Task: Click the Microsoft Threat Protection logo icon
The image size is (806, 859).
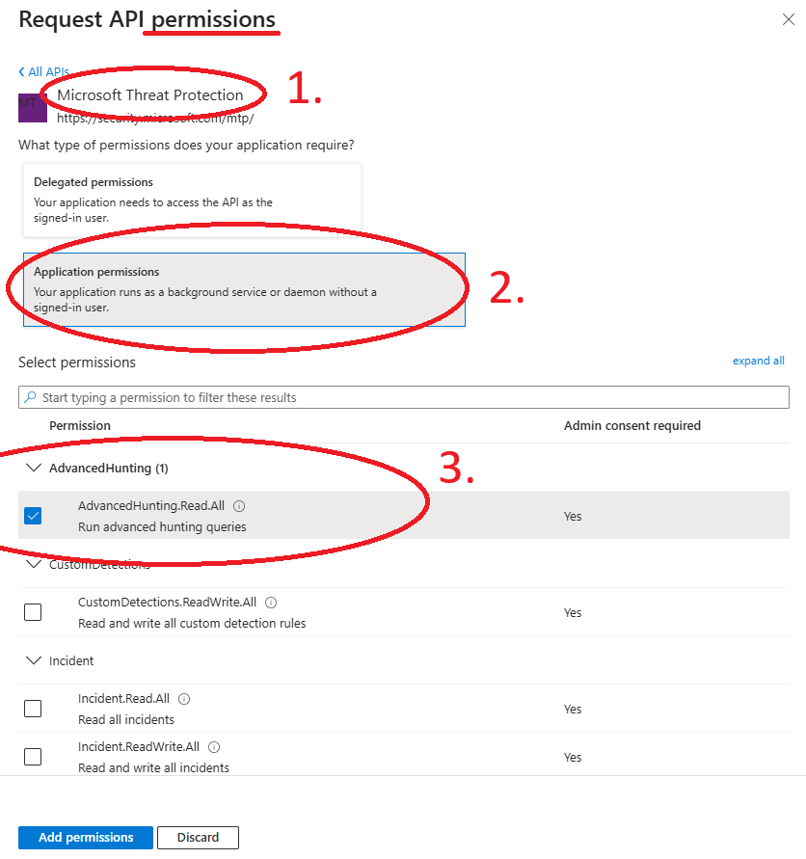Action: [x=32, y=106]
